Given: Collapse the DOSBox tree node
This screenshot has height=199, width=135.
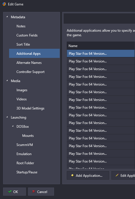Looking at the screenshot, I should pos(13,126).
